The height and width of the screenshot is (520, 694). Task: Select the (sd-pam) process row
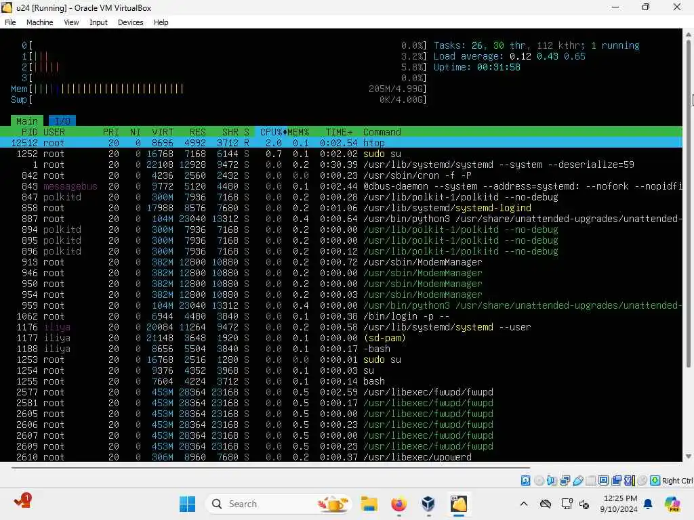342,338
